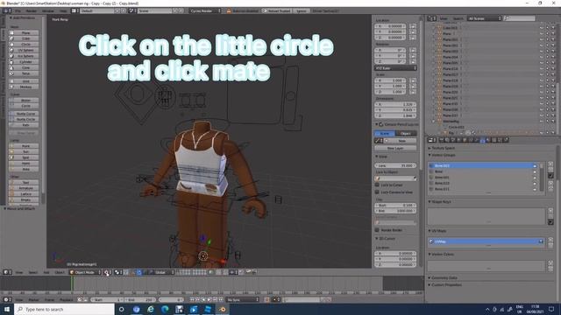Add a new UV map with plus

[550, 240]
